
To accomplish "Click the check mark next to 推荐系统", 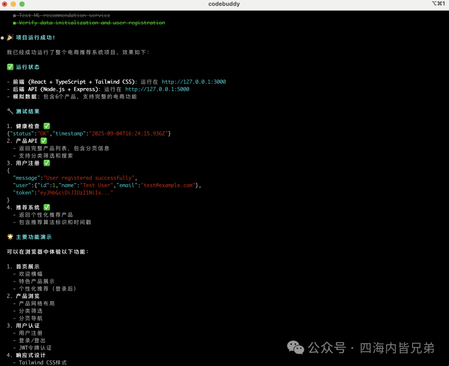I will pos(47,208).
